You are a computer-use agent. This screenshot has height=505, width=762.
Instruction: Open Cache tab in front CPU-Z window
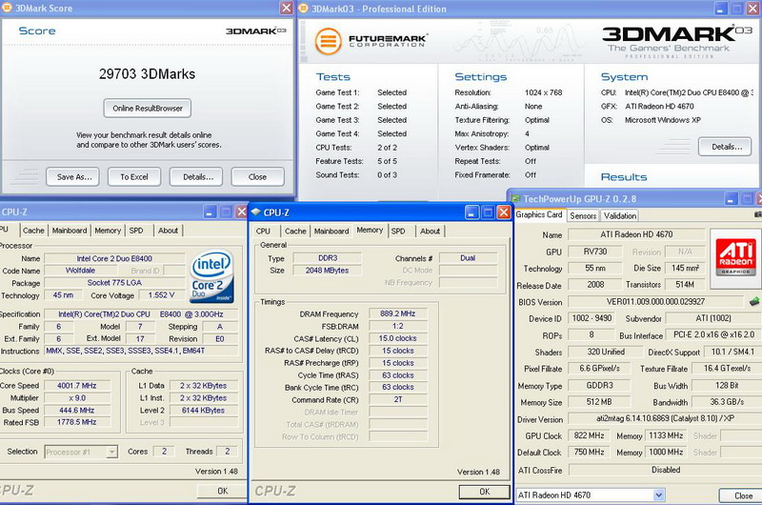point(295,232)
